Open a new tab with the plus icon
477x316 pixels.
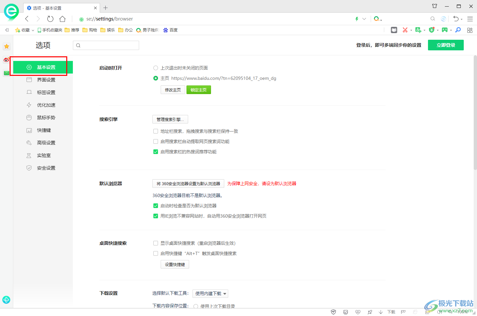106,8
